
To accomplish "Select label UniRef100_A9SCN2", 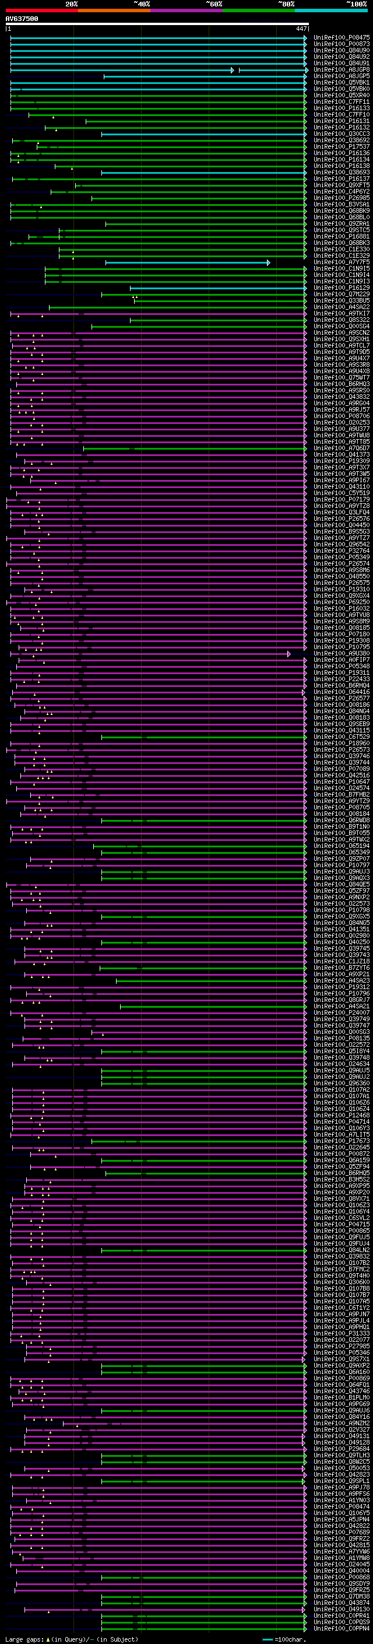I will [x=342, y=332].
